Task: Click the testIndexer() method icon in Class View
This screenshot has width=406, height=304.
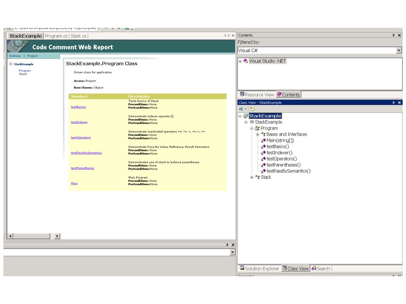Action: 263,153
